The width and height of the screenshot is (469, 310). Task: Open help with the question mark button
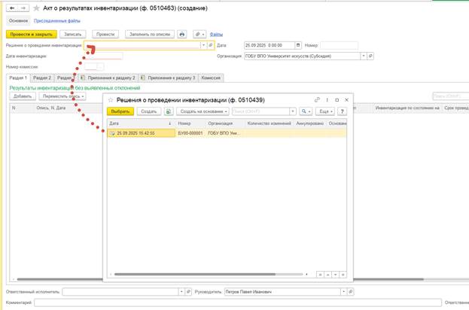pyautogui.click(x=342, y=111)
